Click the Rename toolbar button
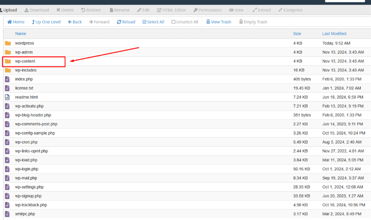 click(x=120, y=10)
